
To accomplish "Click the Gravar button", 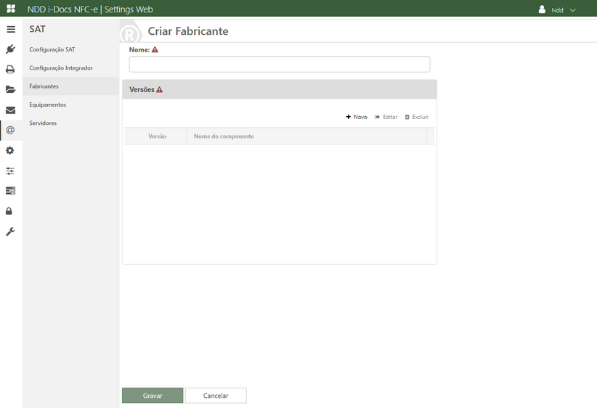I will coord(153,396).
